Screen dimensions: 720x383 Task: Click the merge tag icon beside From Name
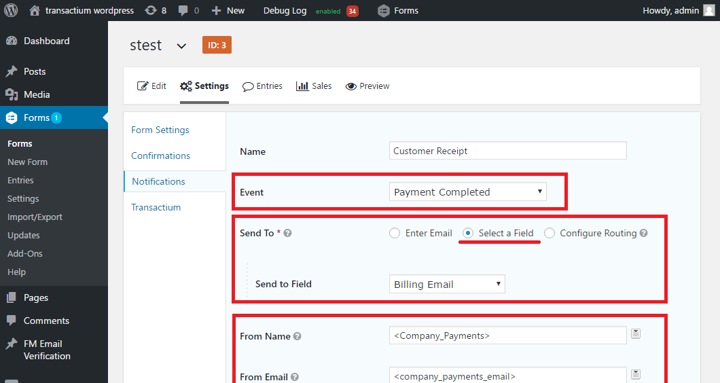pyautogui.click(x=636, y=333)
